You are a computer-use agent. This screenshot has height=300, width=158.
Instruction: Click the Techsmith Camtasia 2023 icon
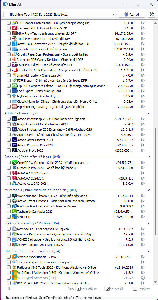14,212
